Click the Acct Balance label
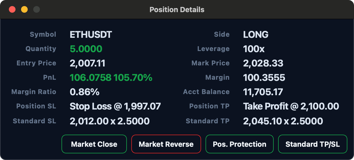This screenshot has height=160, width=354. click(206, 92)
